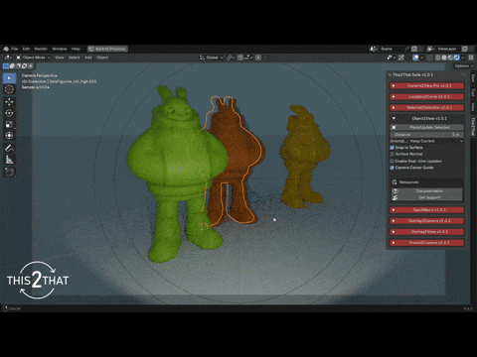Open the Options dropdown
This screenshot has width=477, height=357.
coord(463,66)
